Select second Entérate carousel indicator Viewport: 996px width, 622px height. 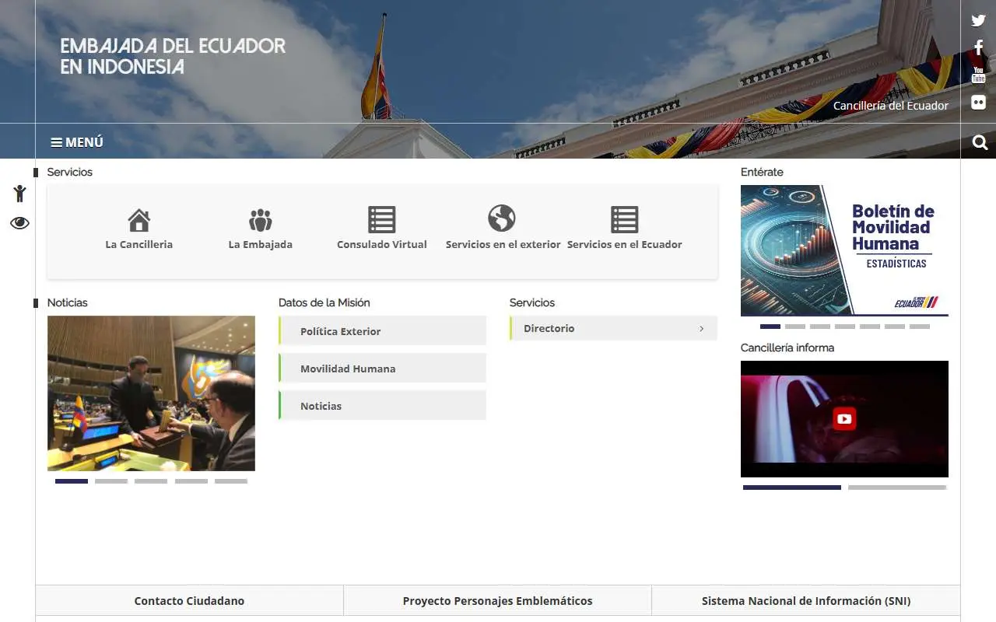click(795, 327)
